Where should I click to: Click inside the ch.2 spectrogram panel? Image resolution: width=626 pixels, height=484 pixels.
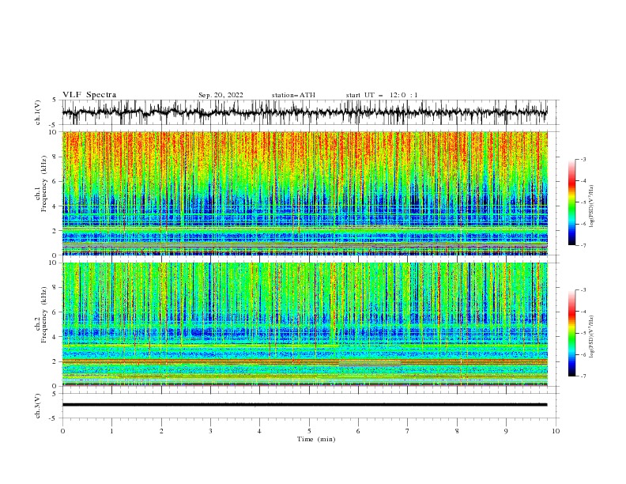tap(304, 324)
